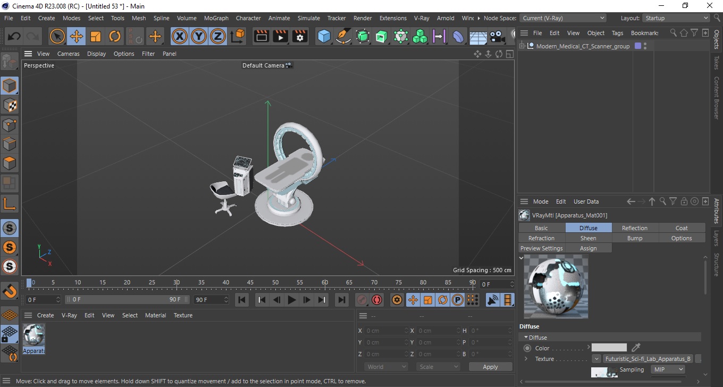
Task: Switch to the Refraction tab
Action: tap(541, 238)
